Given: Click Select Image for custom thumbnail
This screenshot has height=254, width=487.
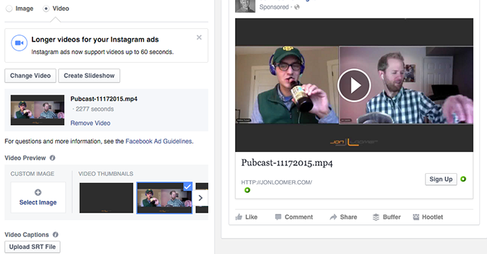Looking at the screenshot, I should point(38,202).
